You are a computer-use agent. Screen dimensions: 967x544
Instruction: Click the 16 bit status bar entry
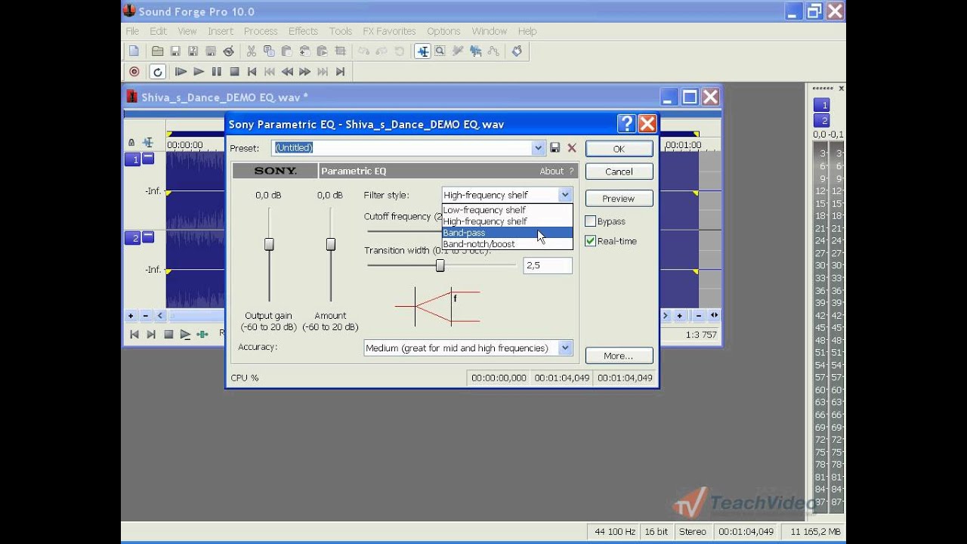(x=656, y=532)
